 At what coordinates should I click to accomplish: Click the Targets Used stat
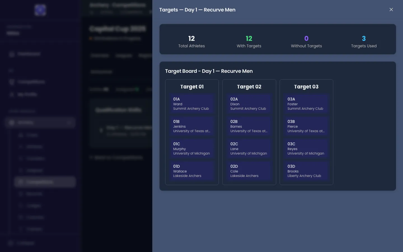364,42
